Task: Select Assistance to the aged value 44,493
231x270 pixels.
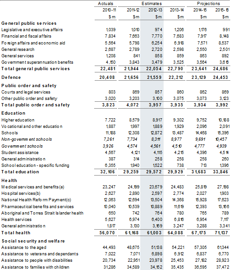Action: tap(109, 248)
